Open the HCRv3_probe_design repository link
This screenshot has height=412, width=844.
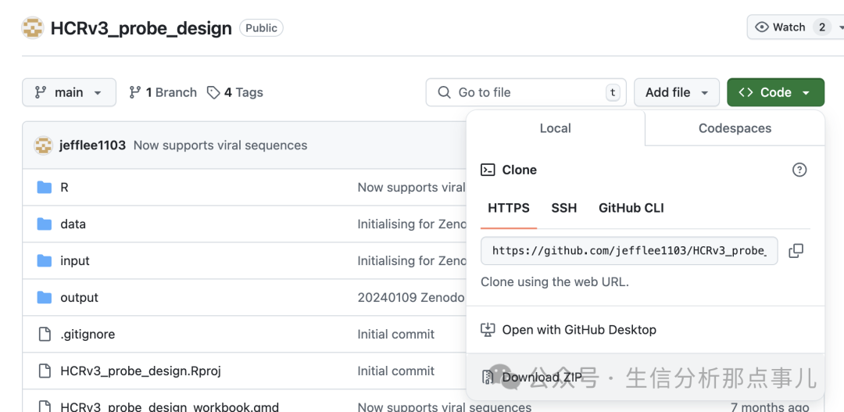[141, 29]
